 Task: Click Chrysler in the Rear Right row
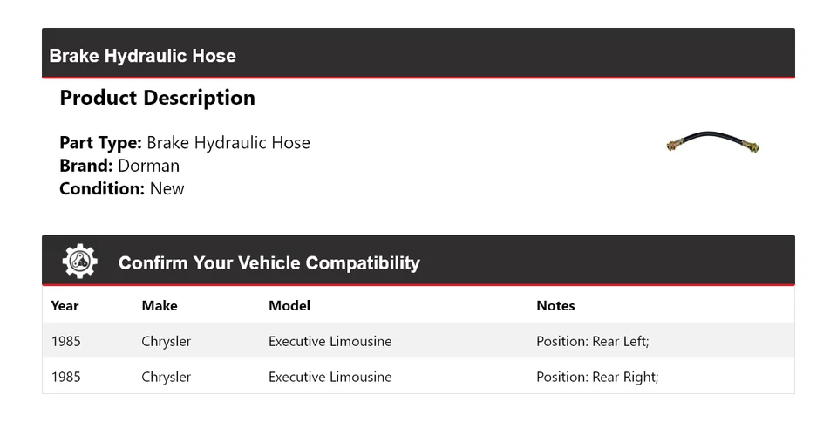[x=166, y=377]
